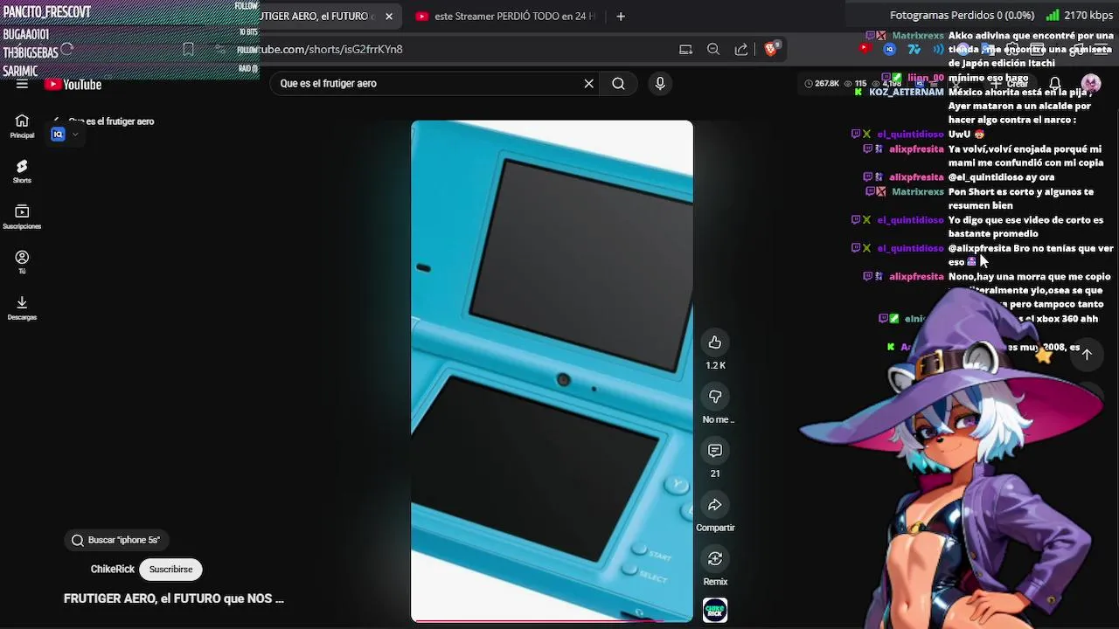Click the 1.2 K likes count
This screenshot has width=1119, height=629.
point(715,365)
